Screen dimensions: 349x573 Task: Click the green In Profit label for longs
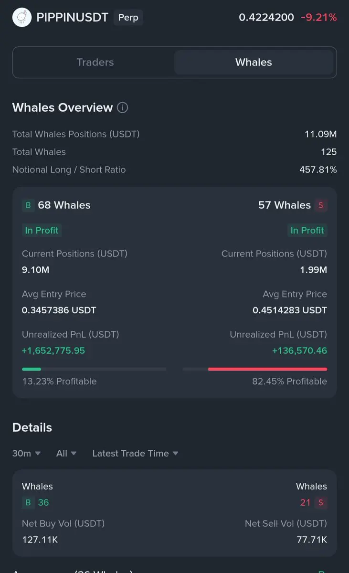tap(42, 230)
